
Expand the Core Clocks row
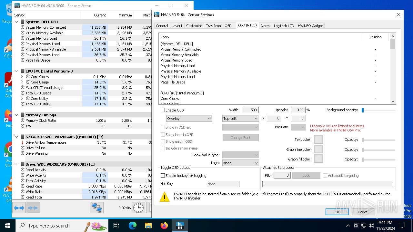click(22, 77)
